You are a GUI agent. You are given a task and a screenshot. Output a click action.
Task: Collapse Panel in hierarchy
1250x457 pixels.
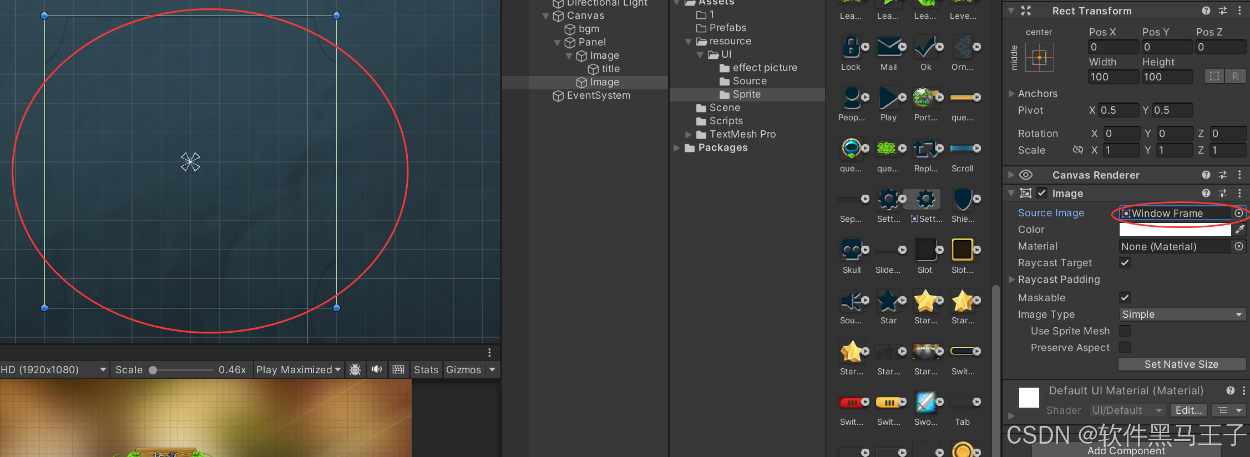(x=557, y=43)
